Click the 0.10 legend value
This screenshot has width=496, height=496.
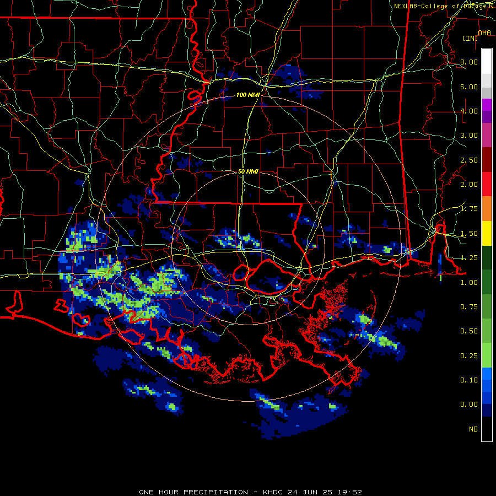coord(469,380)
